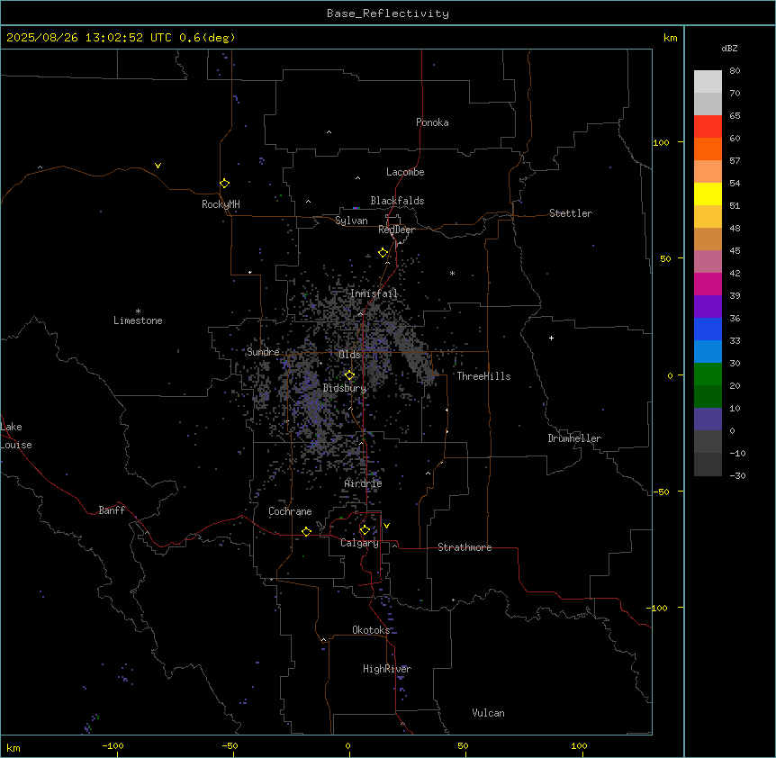Select the deep orange 60-57 dBZ swatch

[708, 149]
